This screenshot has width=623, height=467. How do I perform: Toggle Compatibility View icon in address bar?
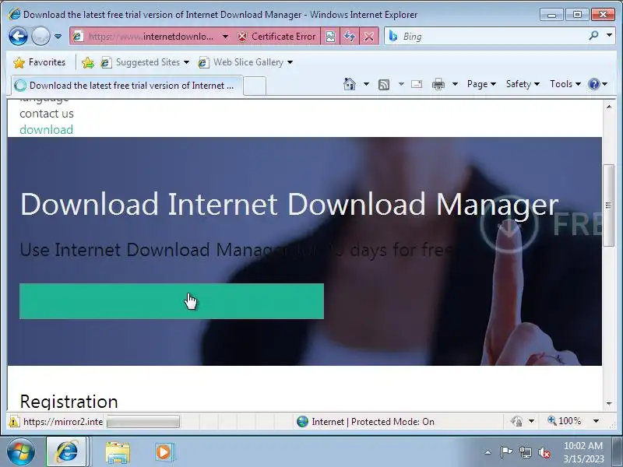click(330, 37)
